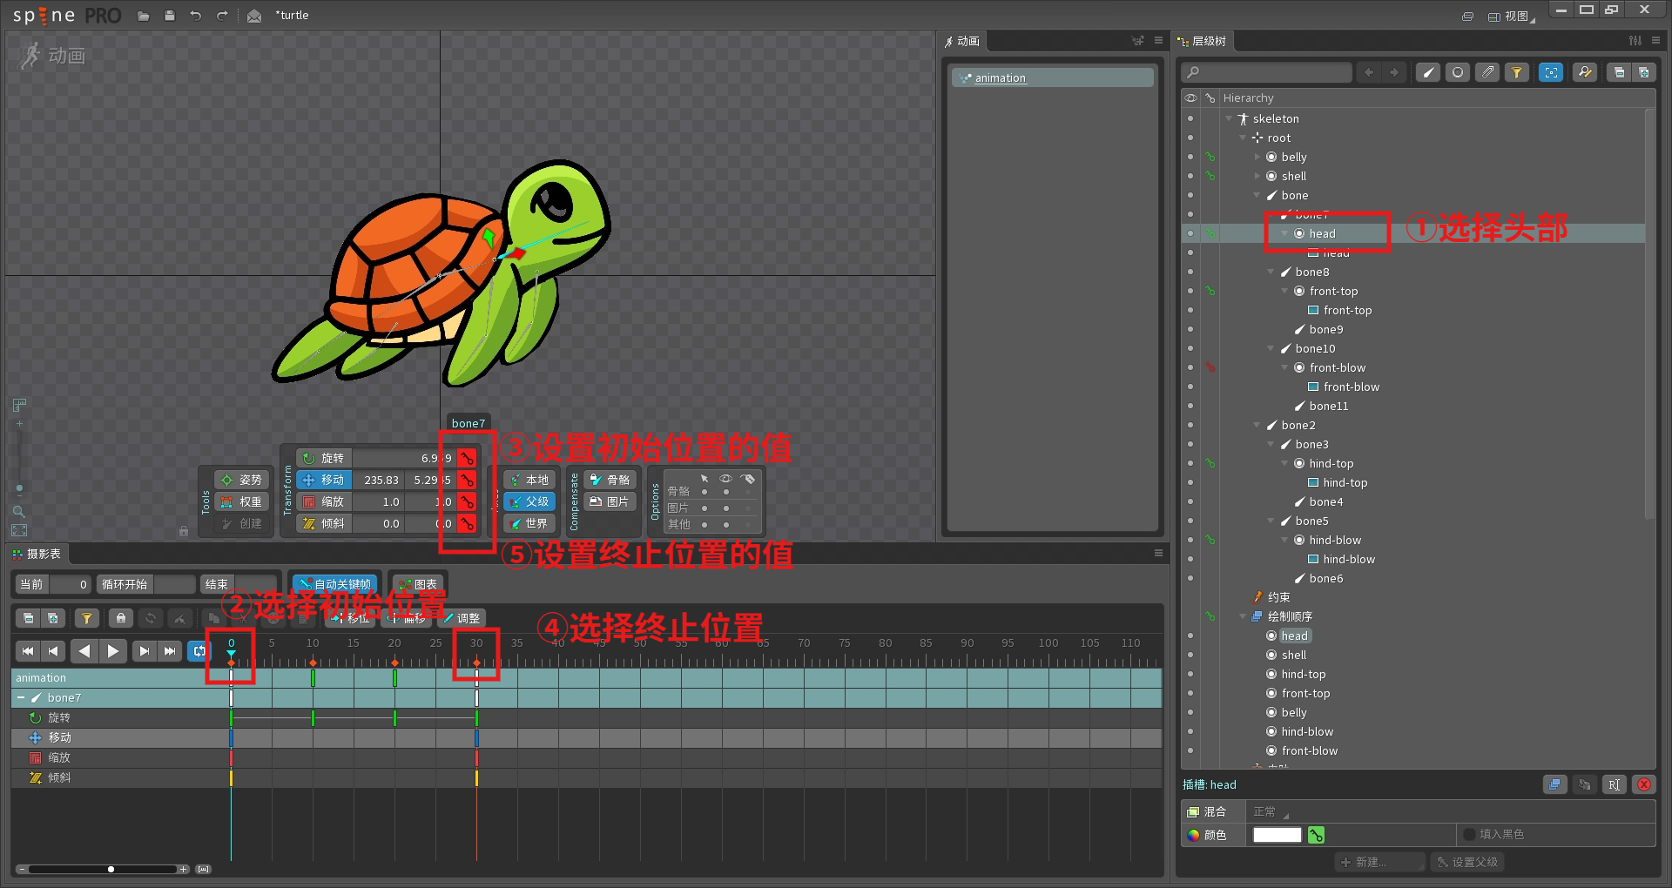Jump to first frame of animation

tap(28, 650)
